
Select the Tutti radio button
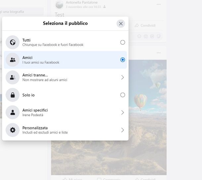pos(123,42)
